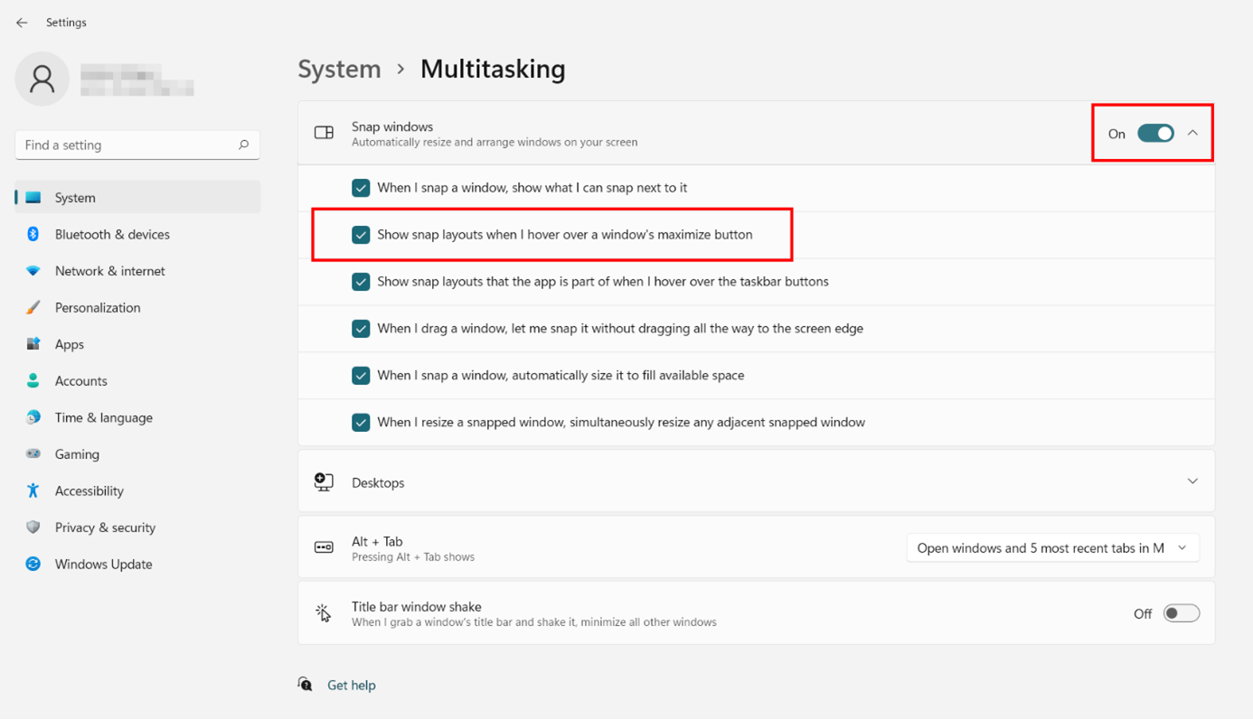Click the Windows Update sync icon
This screenshot has width=1253, height=719.
tap(33, 564)
